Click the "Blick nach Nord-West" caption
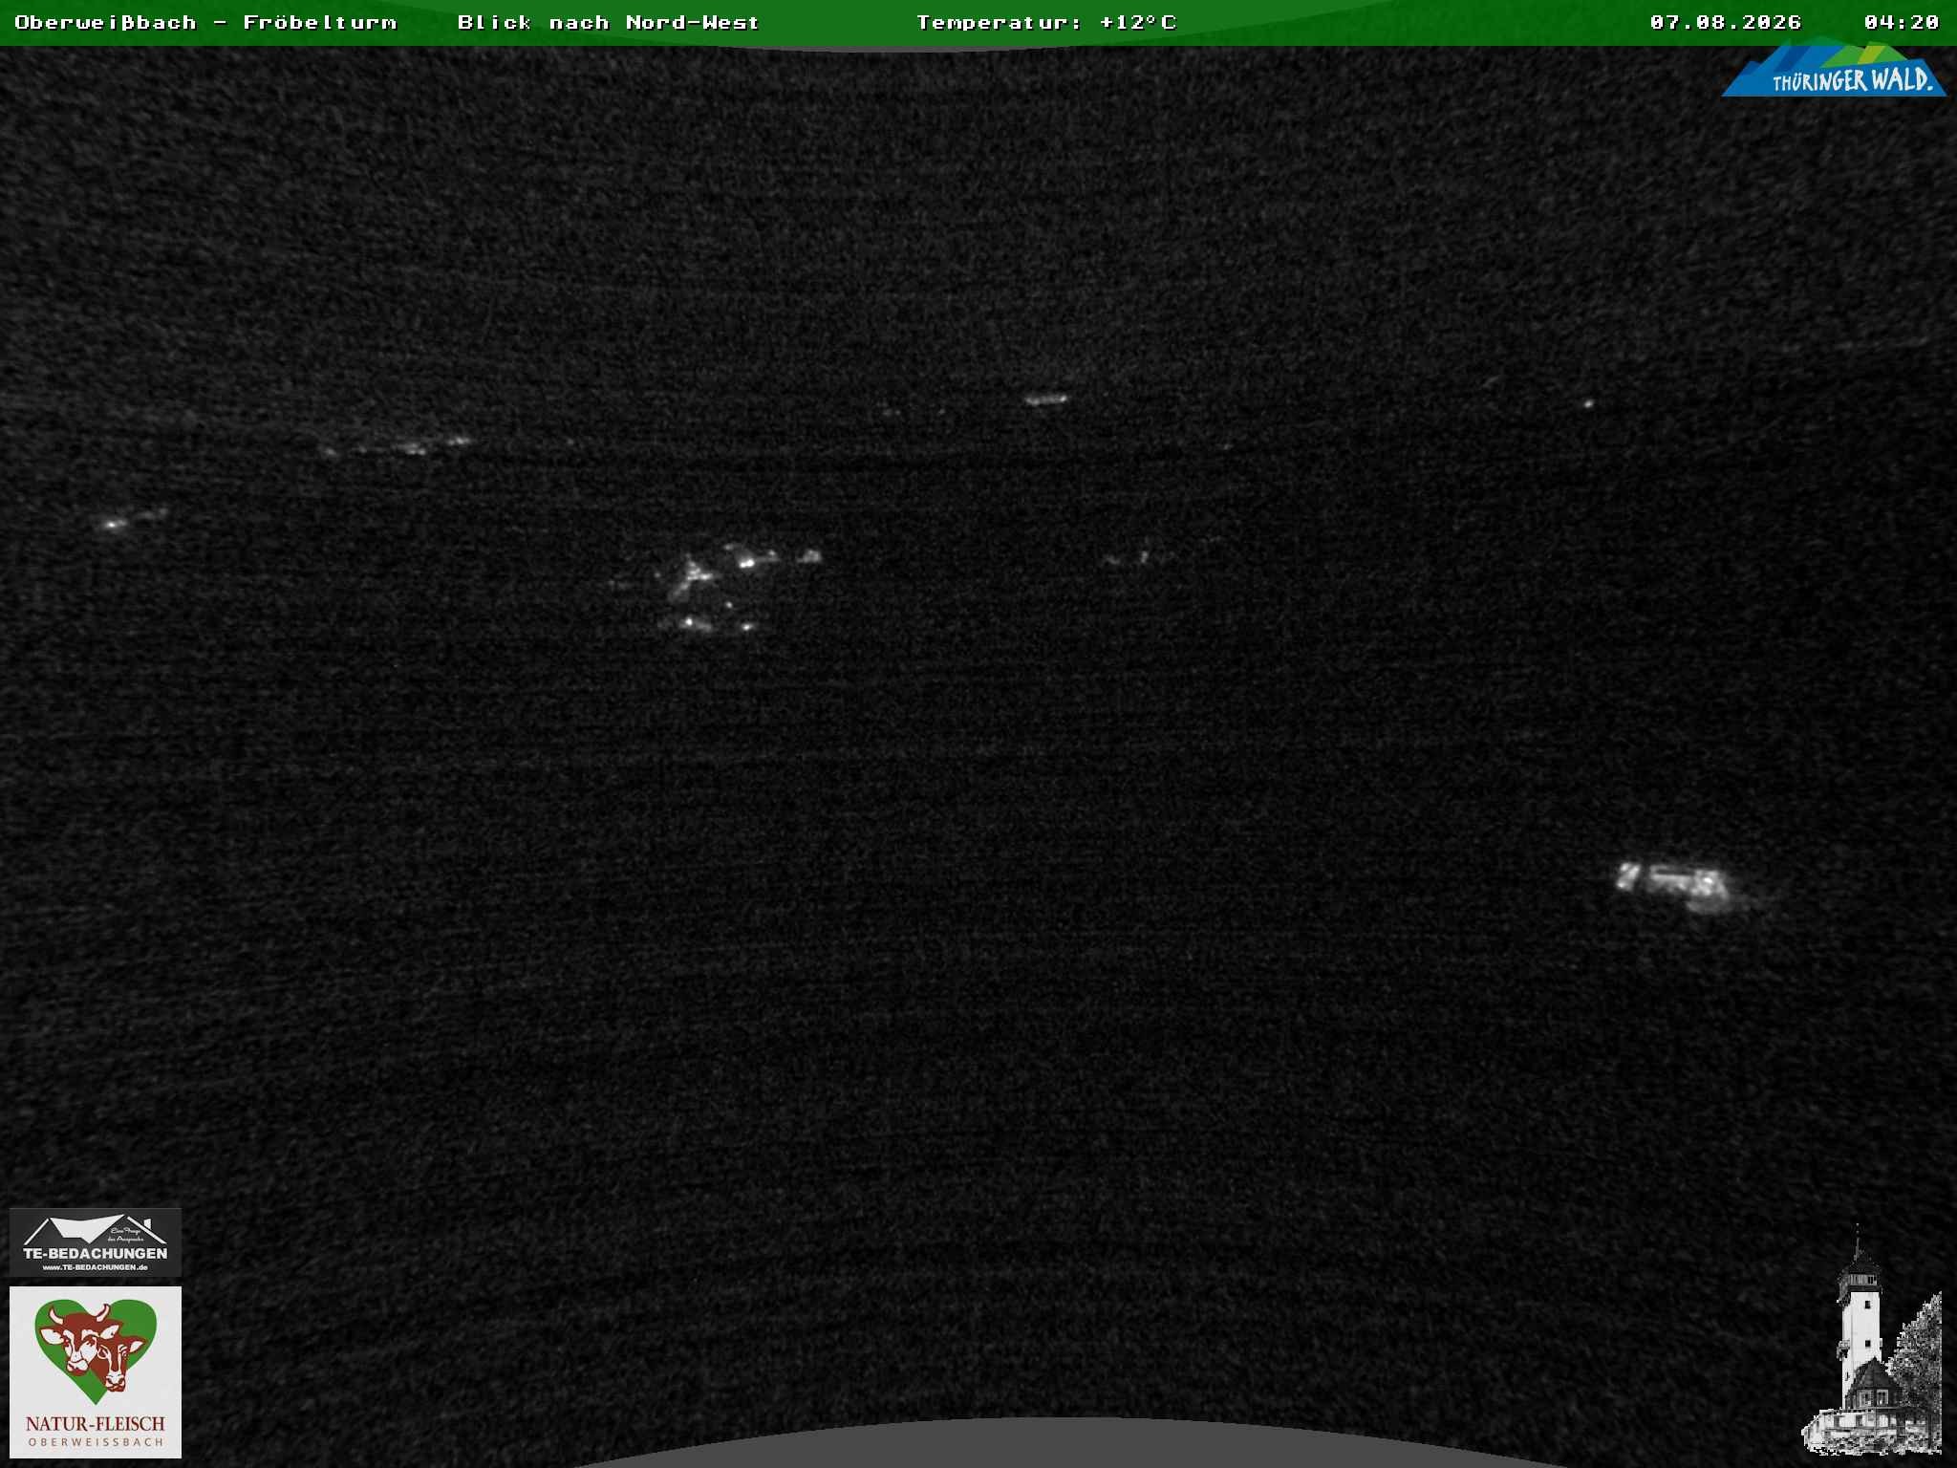The width and height of the screenshot is (1957, 1468). click(608, 22)
